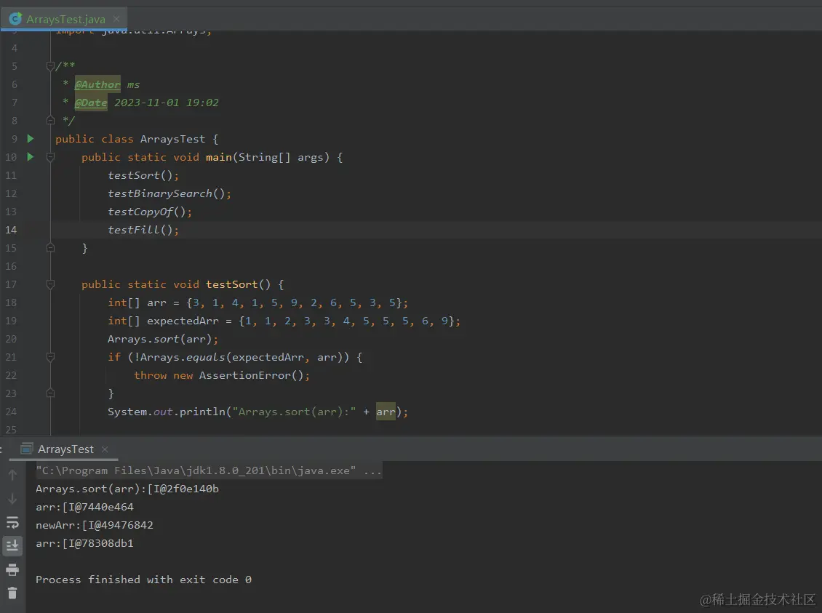Screen dimensions: 822x613
Task: Click console line arr:[I@78308db1
Action: (x=84, y=543)
